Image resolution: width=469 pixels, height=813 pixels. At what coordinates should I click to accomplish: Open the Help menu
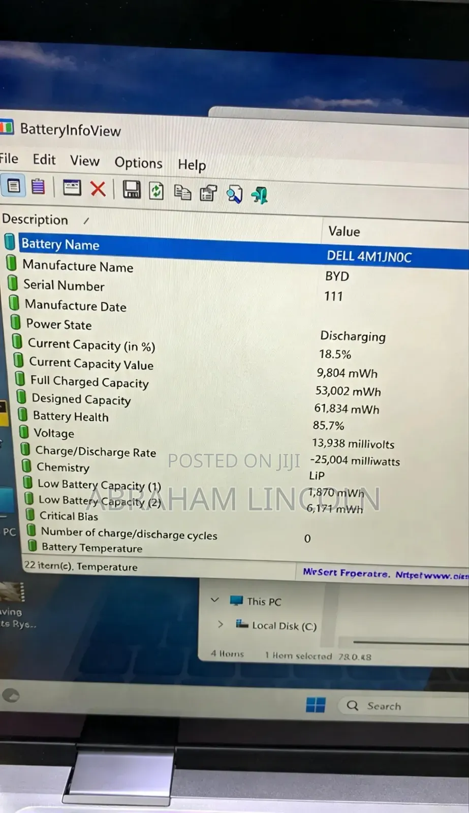[x=192, y=165]
